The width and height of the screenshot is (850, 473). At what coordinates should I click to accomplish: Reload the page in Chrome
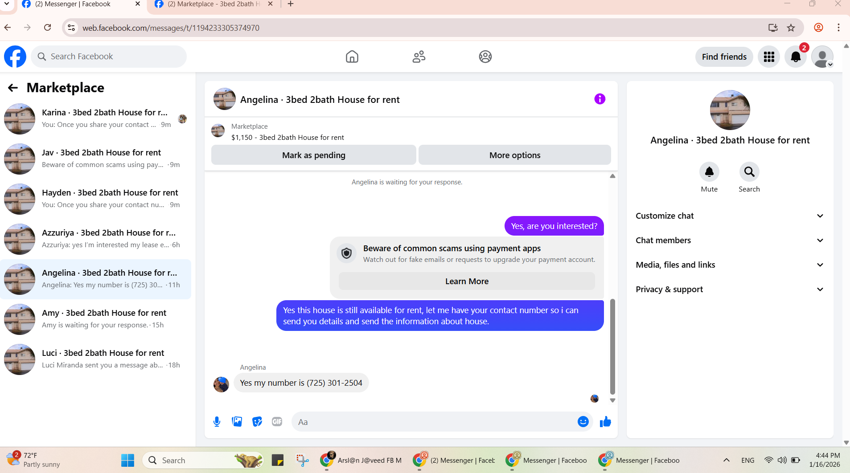tap(47, 28)
